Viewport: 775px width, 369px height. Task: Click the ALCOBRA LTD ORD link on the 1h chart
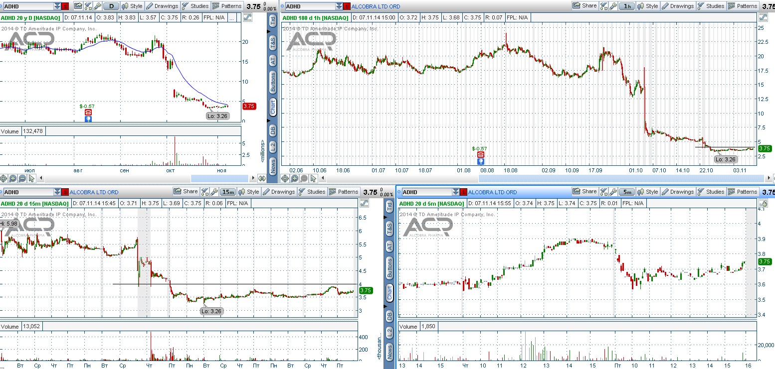click(376, 6)
